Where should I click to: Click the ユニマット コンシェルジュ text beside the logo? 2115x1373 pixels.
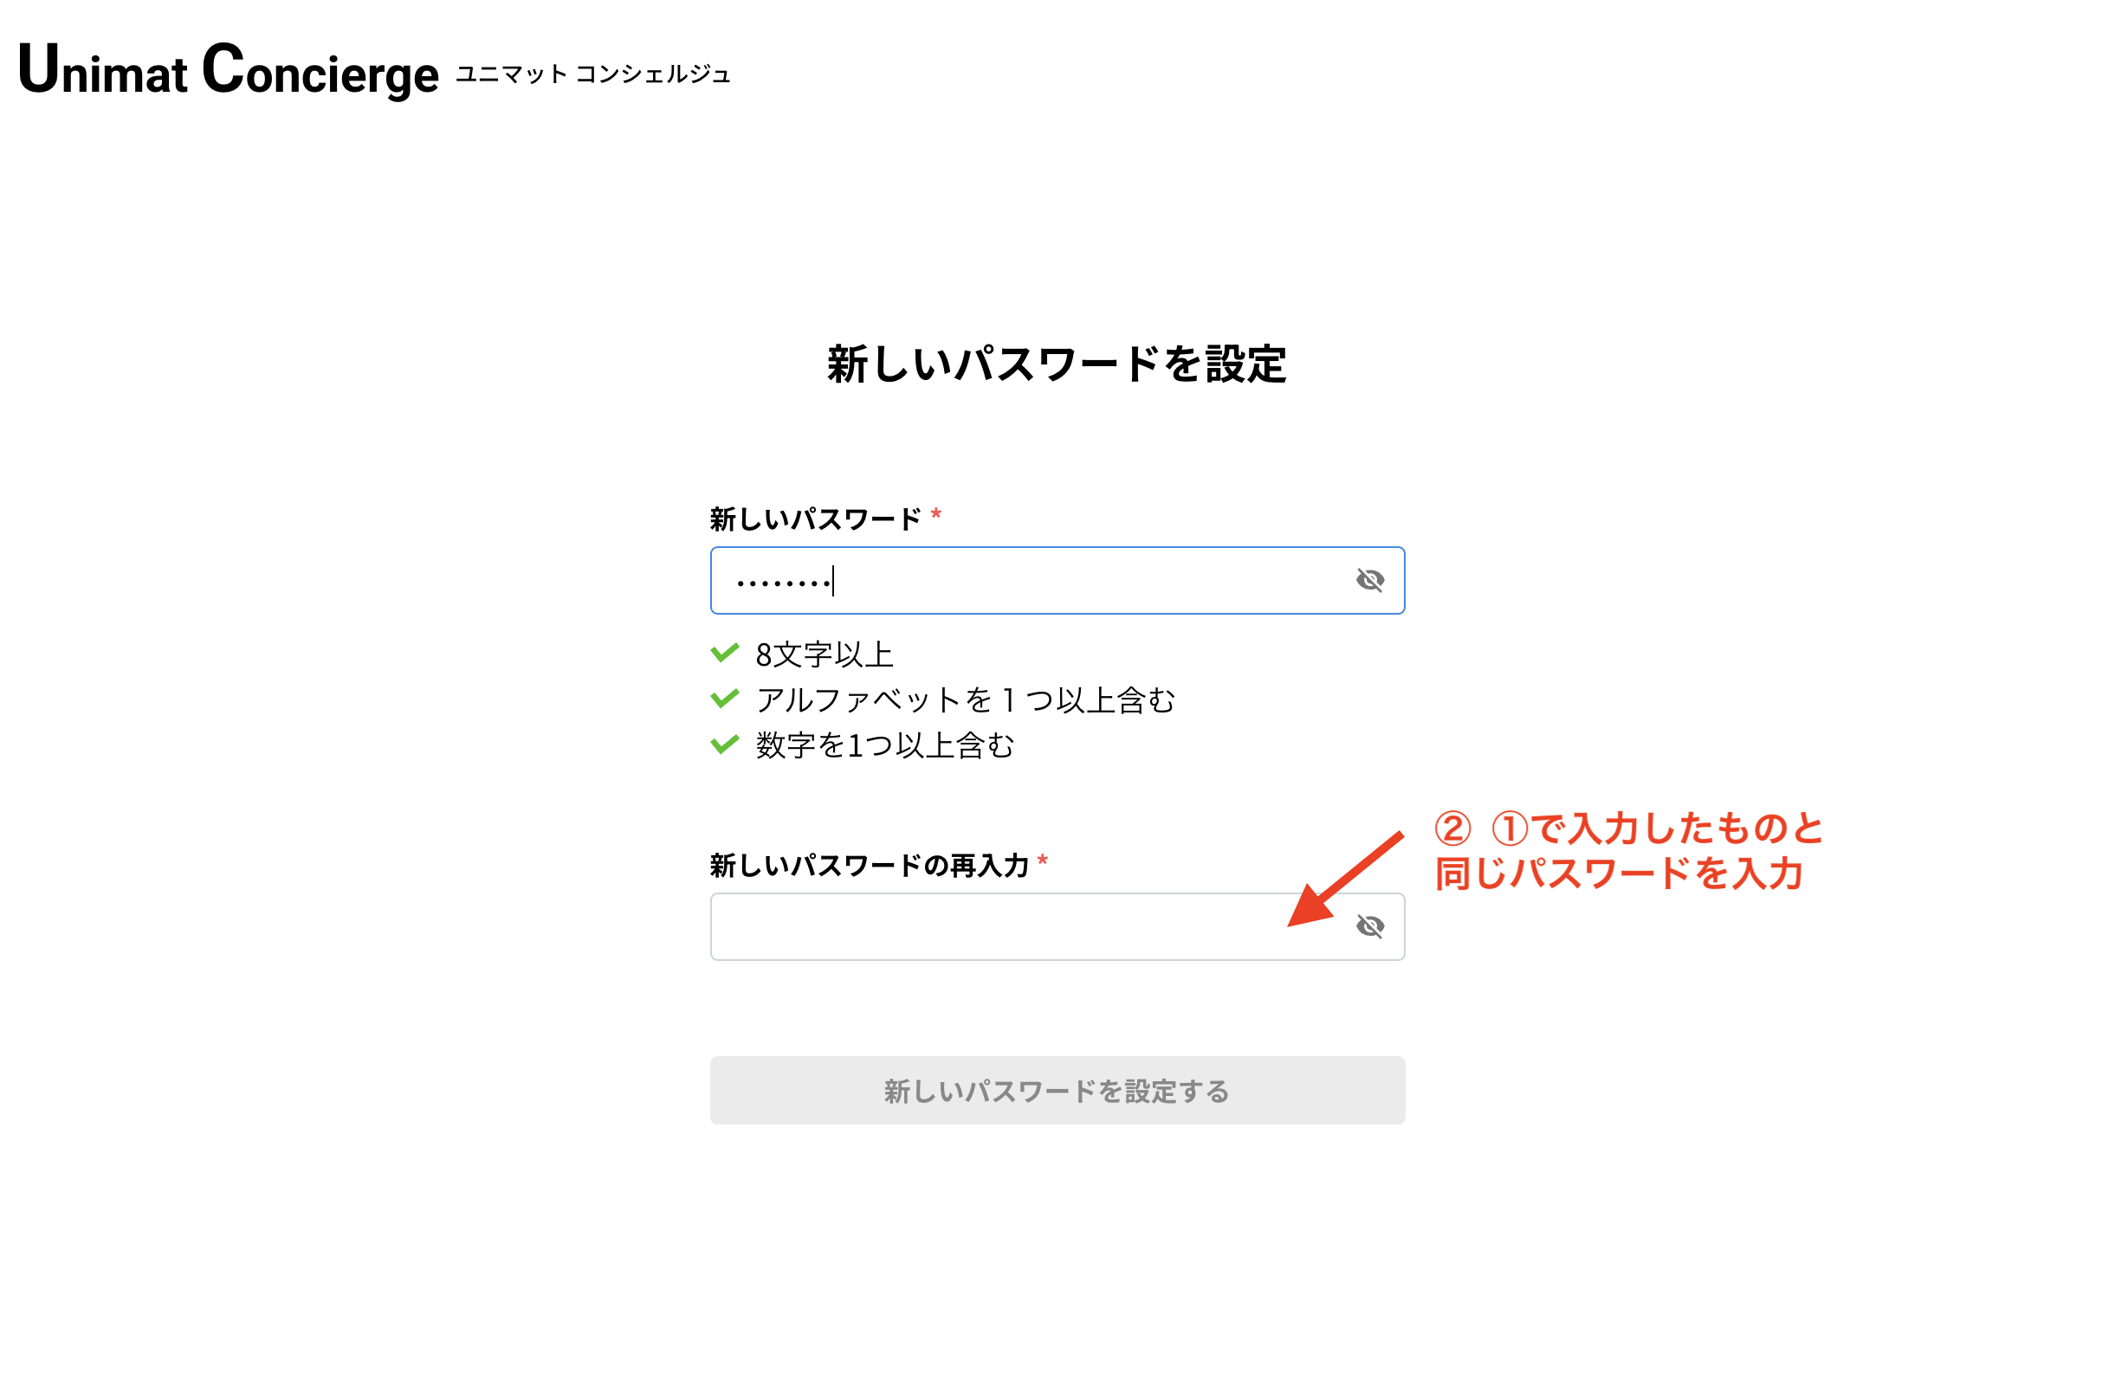click(x=593, y=76)
